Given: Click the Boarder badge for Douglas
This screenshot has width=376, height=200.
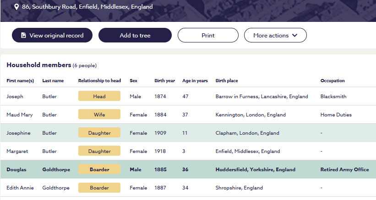Looking at the screenshot, I should [x=99, y=169].
